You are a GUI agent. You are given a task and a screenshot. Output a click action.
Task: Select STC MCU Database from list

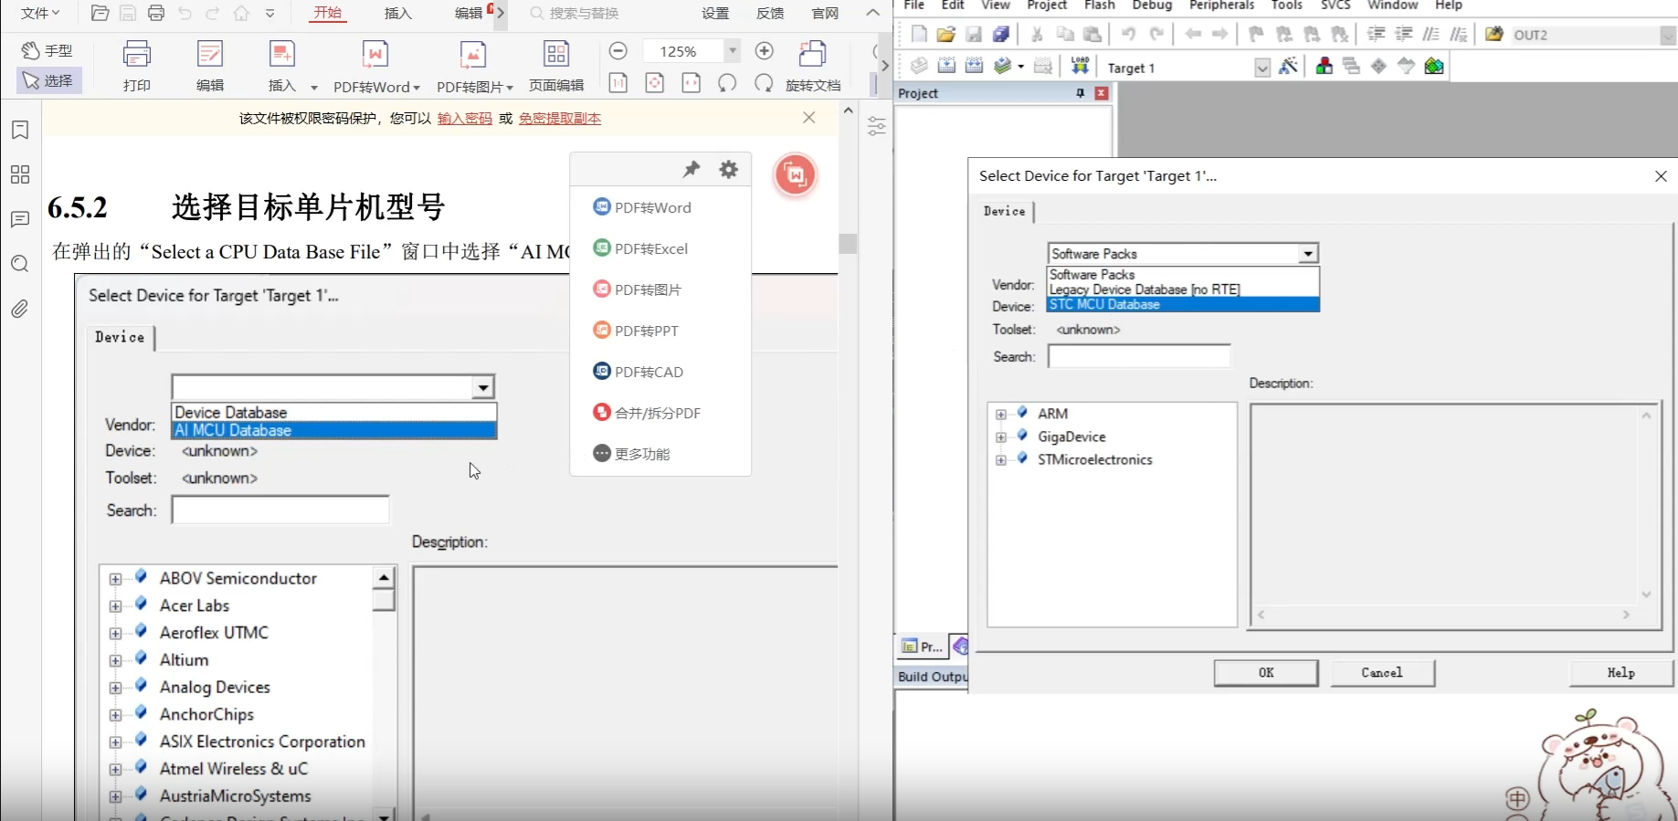point(1183,304)
